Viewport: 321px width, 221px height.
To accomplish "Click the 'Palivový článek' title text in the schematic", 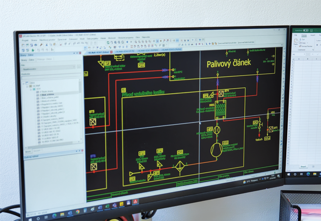I will pyautogui.click(x=229, y=63).
